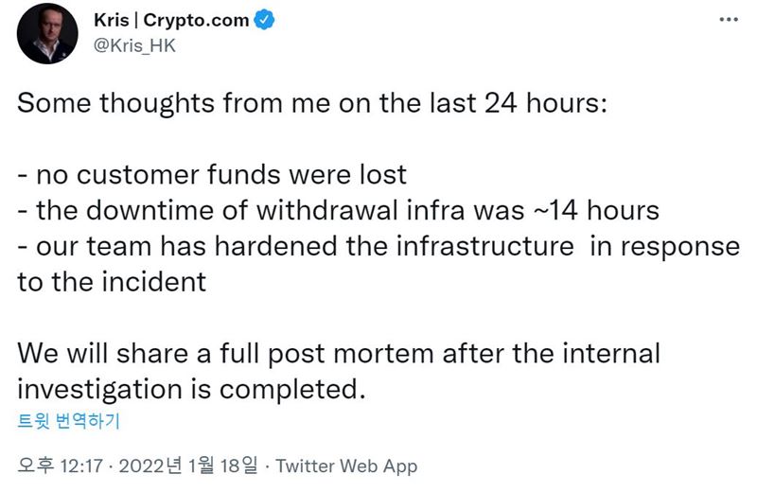Screen dimensions: 757x492
Task: Open the round profile photo of Kris
Action: click(47, 33)
